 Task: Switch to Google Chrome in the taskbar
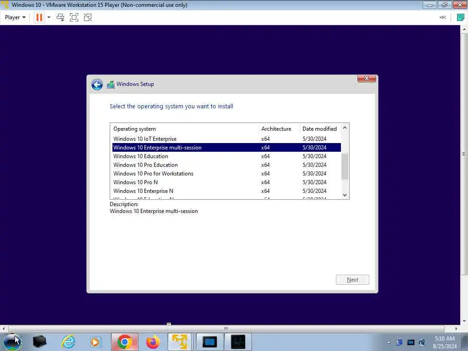click(x=125, y=342)
